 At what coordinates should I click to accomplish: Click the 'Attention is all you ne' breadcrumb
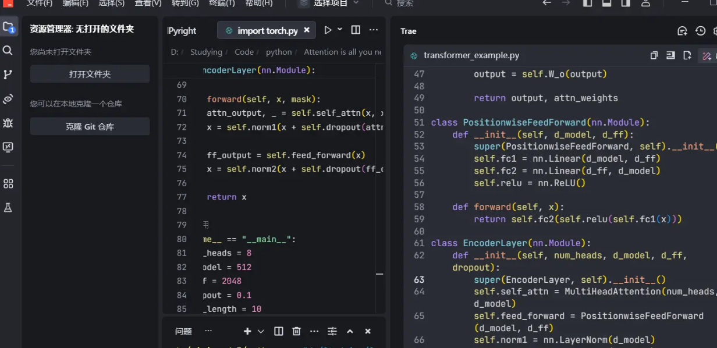click(x=342, y=52)
